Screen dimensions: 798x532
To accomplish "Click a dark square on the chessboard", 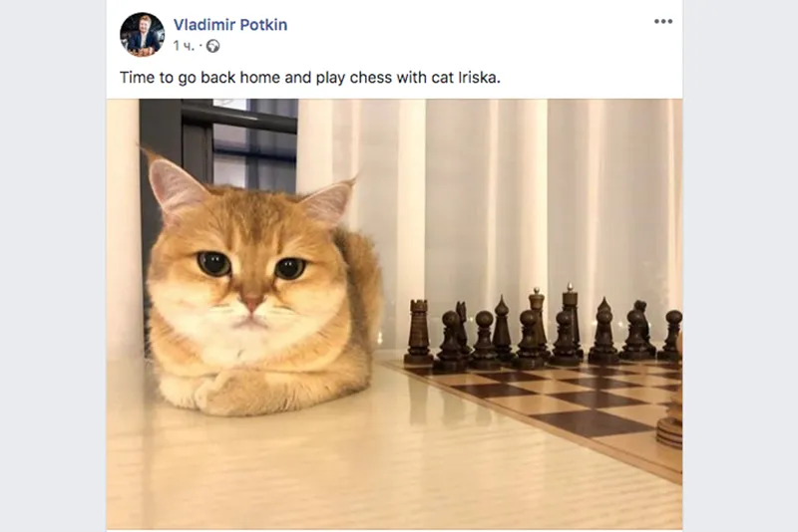I will coord(591,422).
